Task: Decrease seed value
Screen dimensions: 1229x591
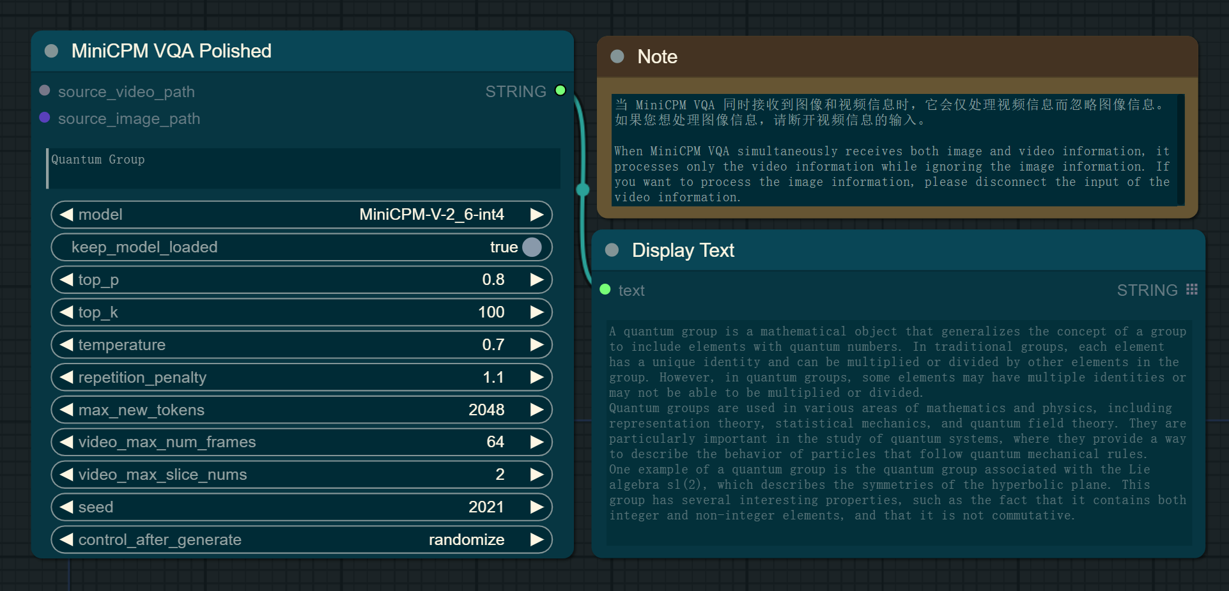Action: point(66,507)
